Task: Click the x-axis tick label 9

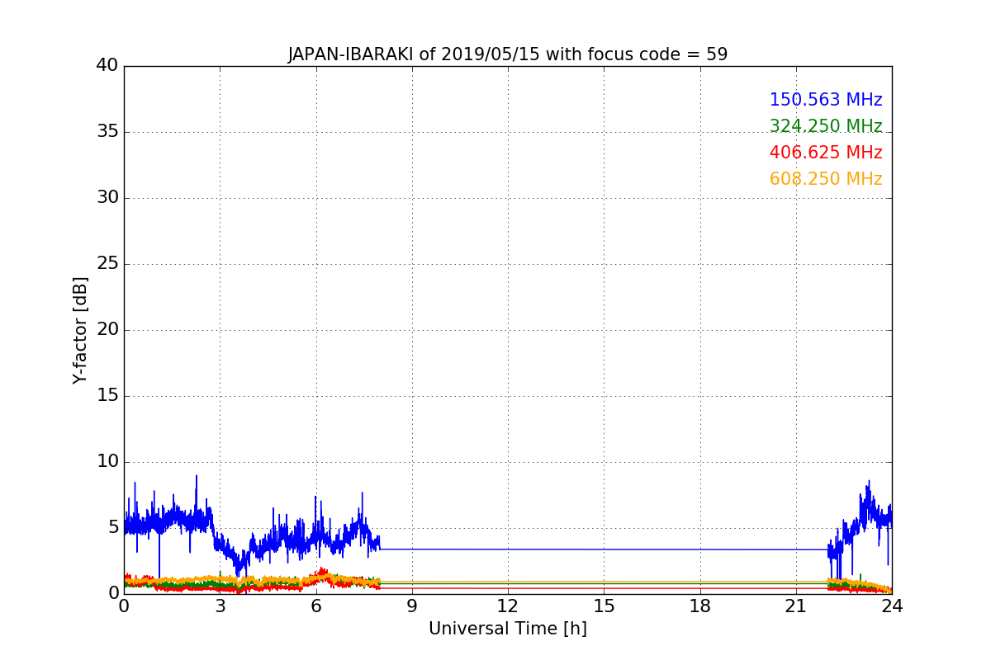Action: 412,606
